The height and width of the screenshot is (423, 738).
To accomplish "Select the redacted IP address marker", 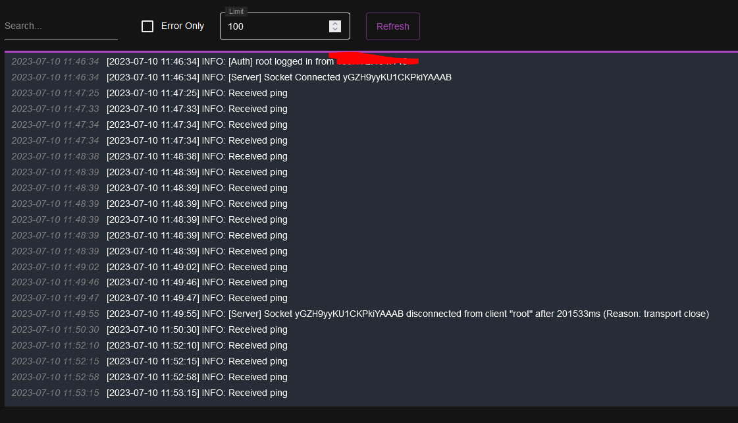I will pyautogui.click(x=373, y=59).
